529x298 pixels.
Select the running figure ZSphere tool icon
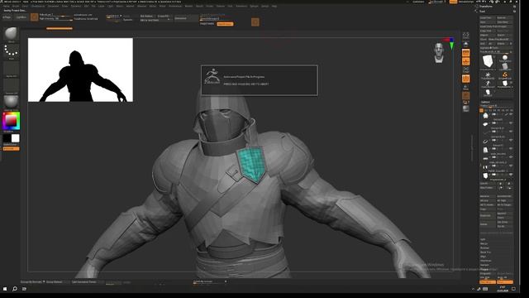coord(488,84)
